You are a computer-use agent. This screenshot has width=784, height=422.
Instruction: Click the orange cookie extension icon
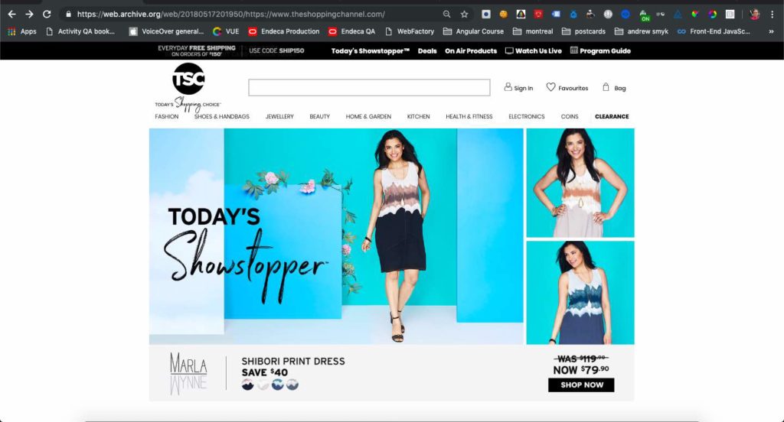pyautogui.click(x=504, y=15)
